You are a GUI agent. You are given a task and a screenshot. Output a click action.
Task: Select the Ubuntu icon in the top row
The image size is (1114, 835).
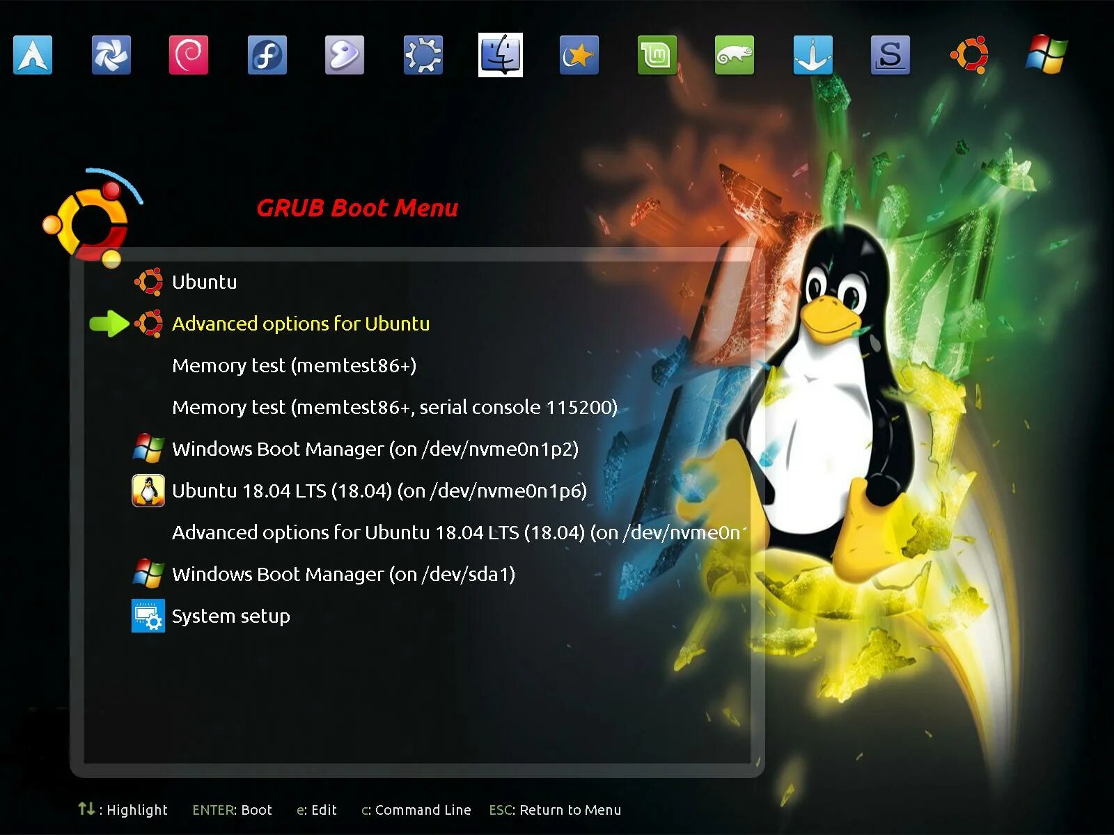point(969,55)
